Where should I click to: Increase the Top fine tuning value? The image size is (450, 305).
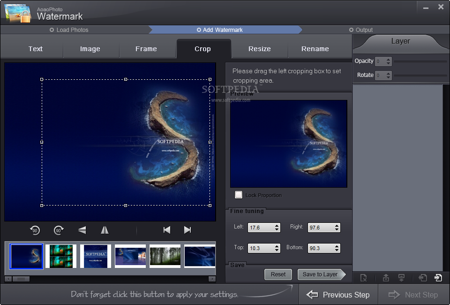pyautogui.click(x=277, y=246)
